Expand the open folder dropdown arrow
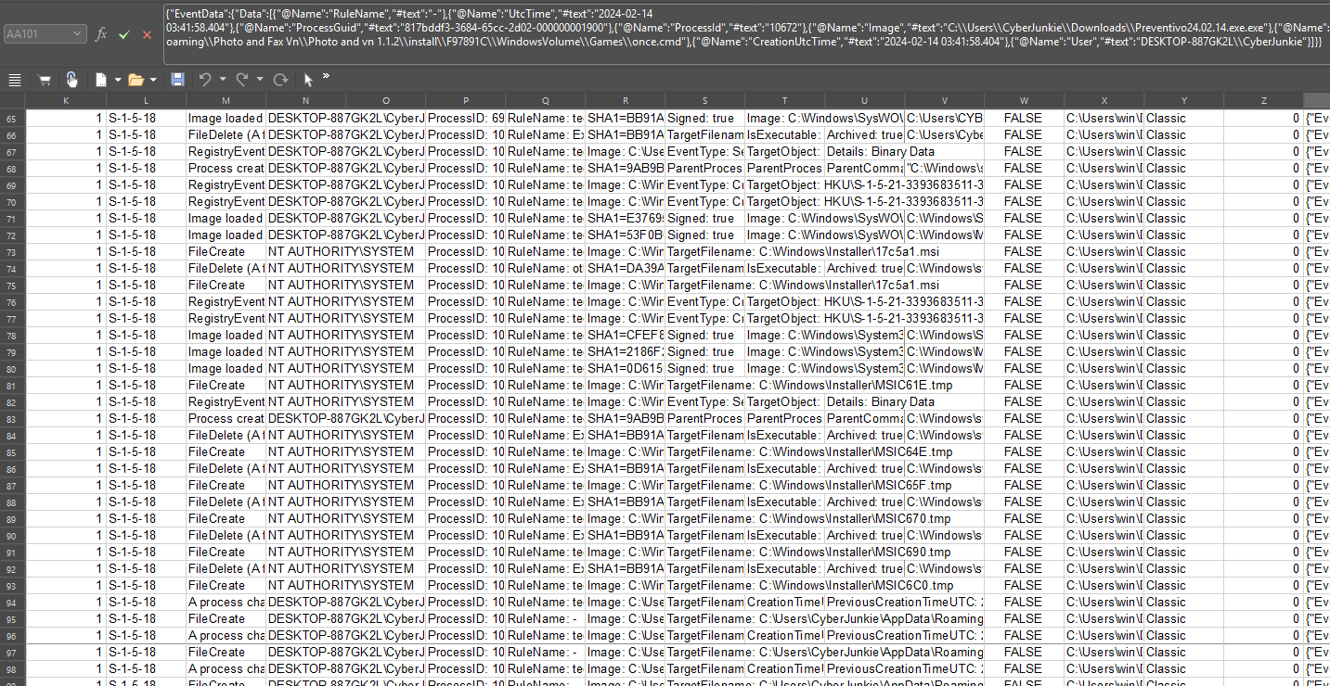The image size is (1330, 686). pyautogui.click(x=154, y=81)
